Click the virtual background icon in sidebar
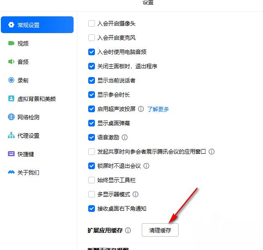 11,99
